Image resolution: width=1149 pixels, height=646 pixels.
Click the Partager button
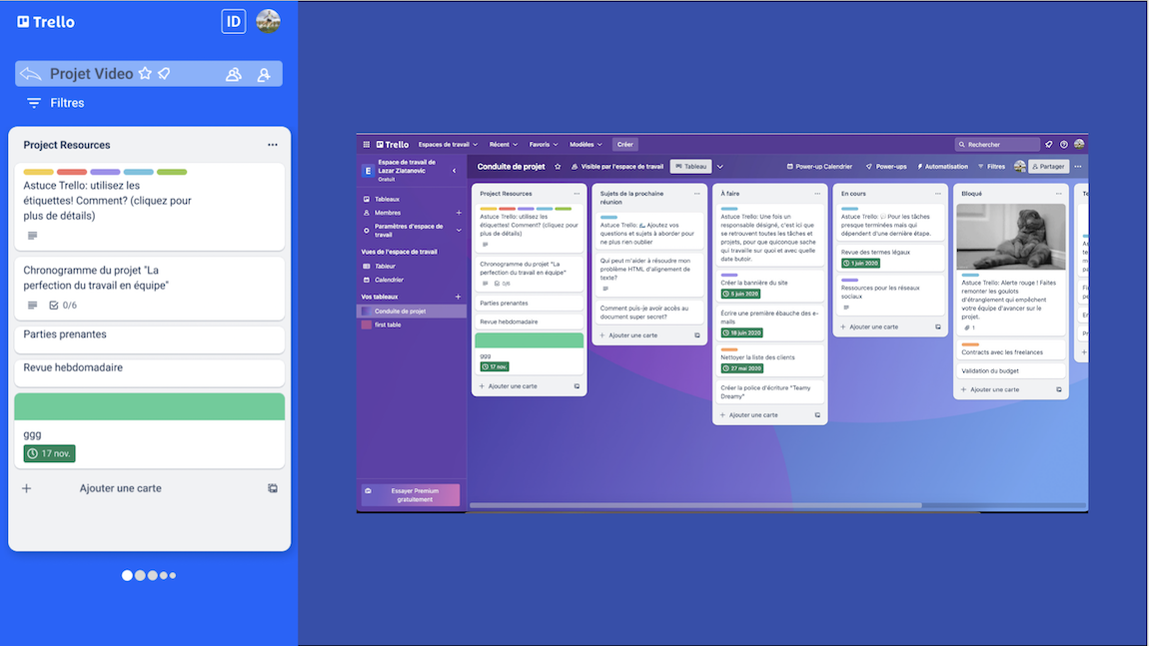tap(1047, 166)
